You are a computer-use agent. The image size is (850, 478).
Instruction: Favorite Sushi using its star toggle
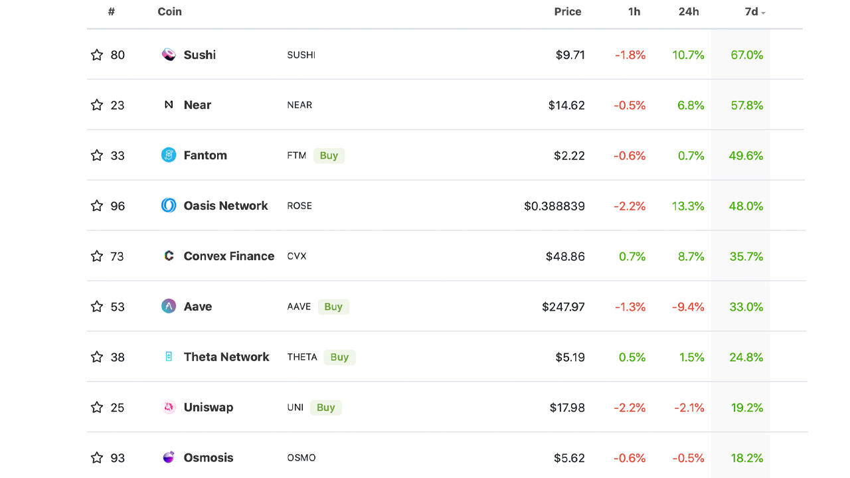pyautogui.click(x=97, y=54)
